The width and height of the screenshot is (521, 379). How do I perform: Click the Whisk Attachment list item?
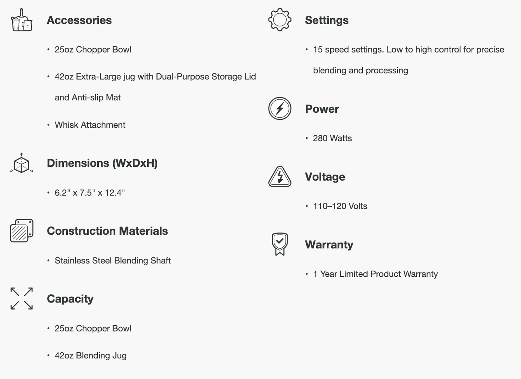[90, 125]
